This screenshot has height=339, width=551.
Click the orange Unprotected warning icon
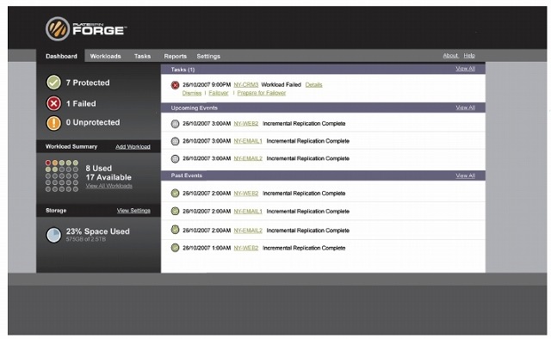[53, 123]
